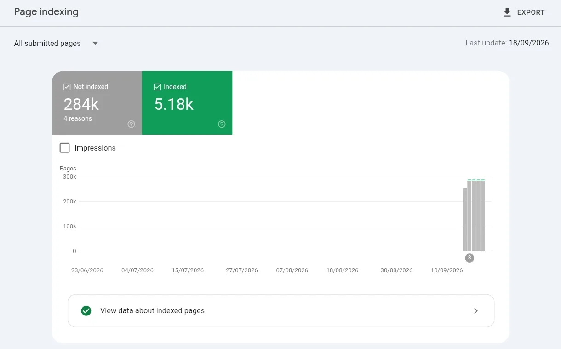Click the 10/09/2026 date label
Image resolution: width=561 pixels, height=349 pixels.
447,270
